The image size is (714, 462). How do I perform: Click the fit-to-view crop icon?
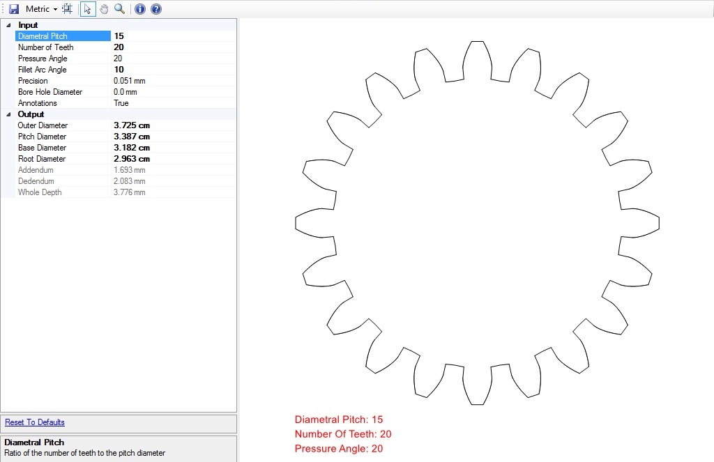[68, 9]
